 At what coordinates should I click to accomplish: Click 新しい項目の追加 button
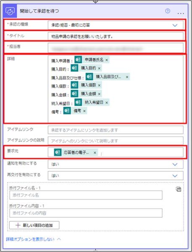click(x=34, y=225)
